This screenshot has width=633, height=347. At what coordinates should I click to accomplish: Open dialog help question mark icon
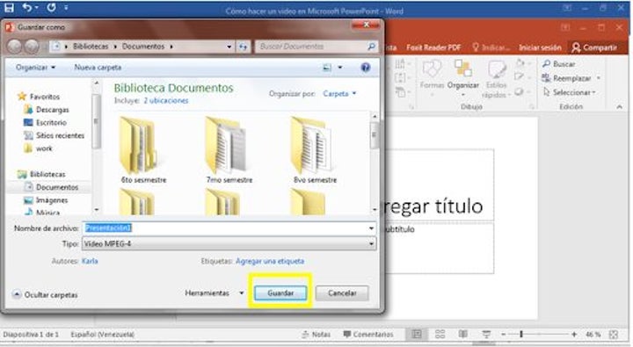coord(366,68)
